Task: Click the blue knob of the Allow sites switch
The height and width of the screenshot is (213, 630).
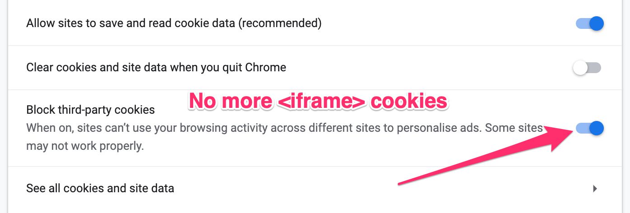Action: coord(597,23)
